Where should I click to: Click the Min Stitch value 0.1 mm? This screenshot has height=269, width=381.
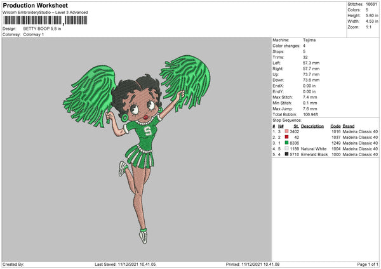[x=310, y=103]
